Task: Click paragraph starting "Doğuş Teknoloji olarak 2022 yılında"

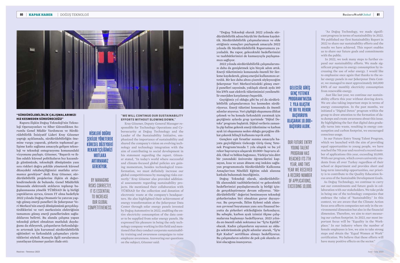Action: pyautogui.click(x=248, y=46)
